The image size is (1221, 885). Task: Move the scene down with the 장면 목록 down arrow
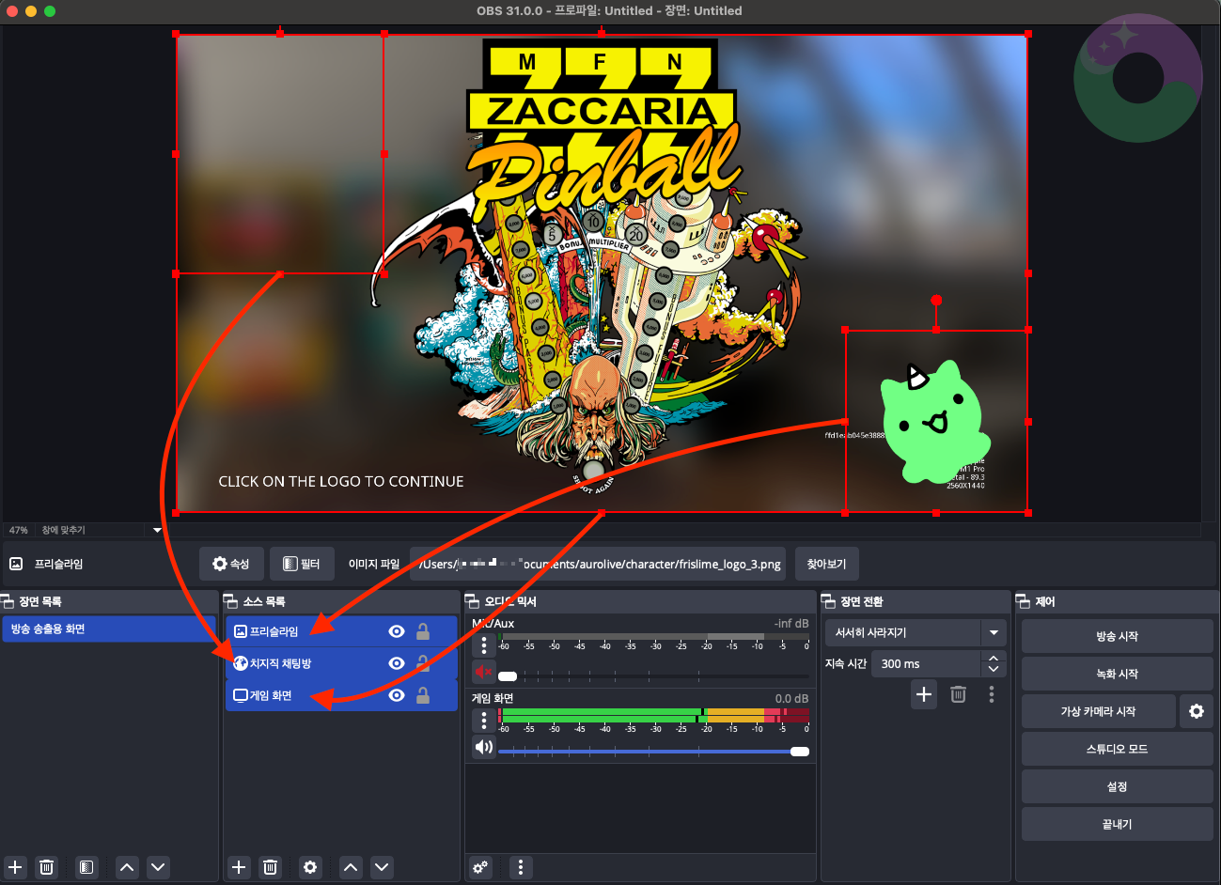pyautogui.click(x=158, y=867)
